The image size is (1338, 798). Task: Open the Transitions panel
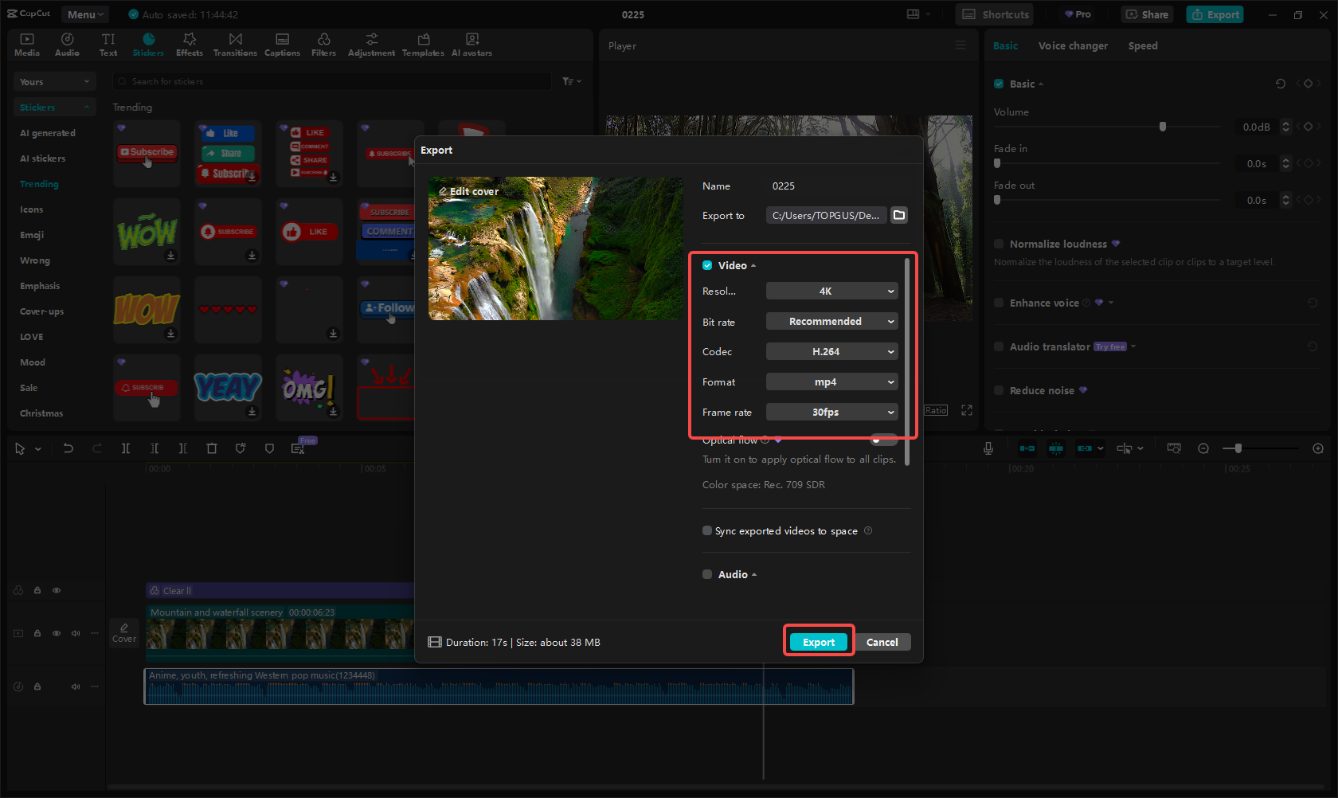(235, 43)
